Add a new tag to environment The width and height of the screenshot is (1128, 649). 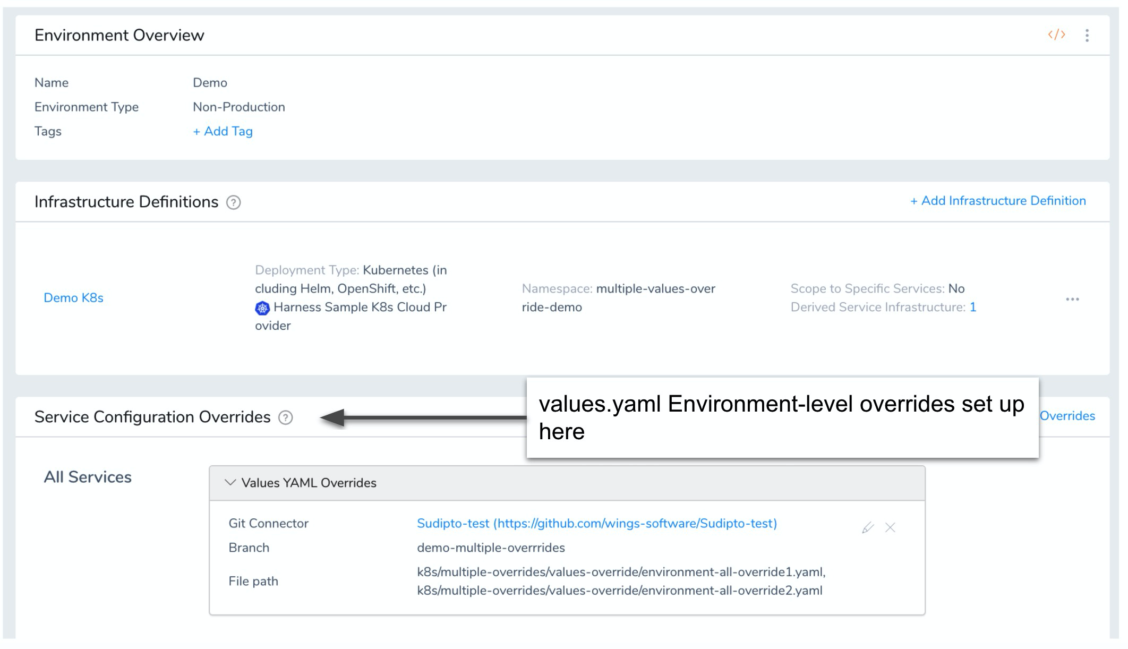(223, 131)
